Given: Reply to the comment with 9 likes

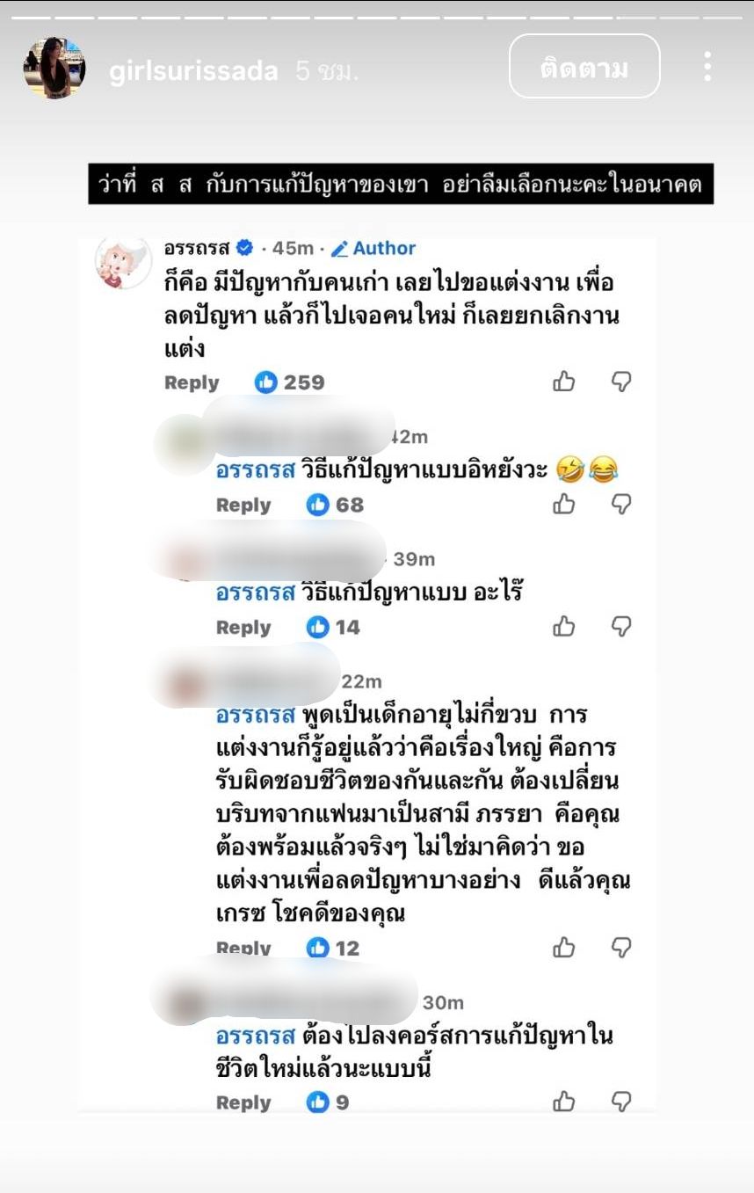Looking at the screenshot, I should point(243,1102).
